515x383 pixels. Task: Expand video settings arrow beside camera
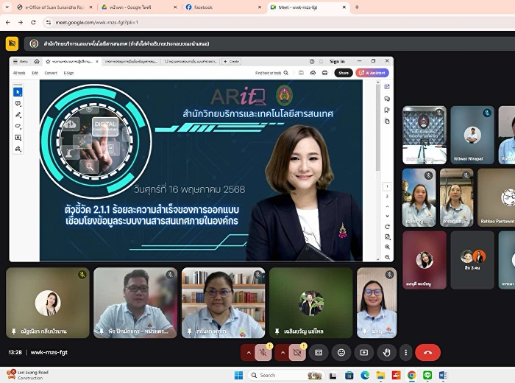coord(283,352)
